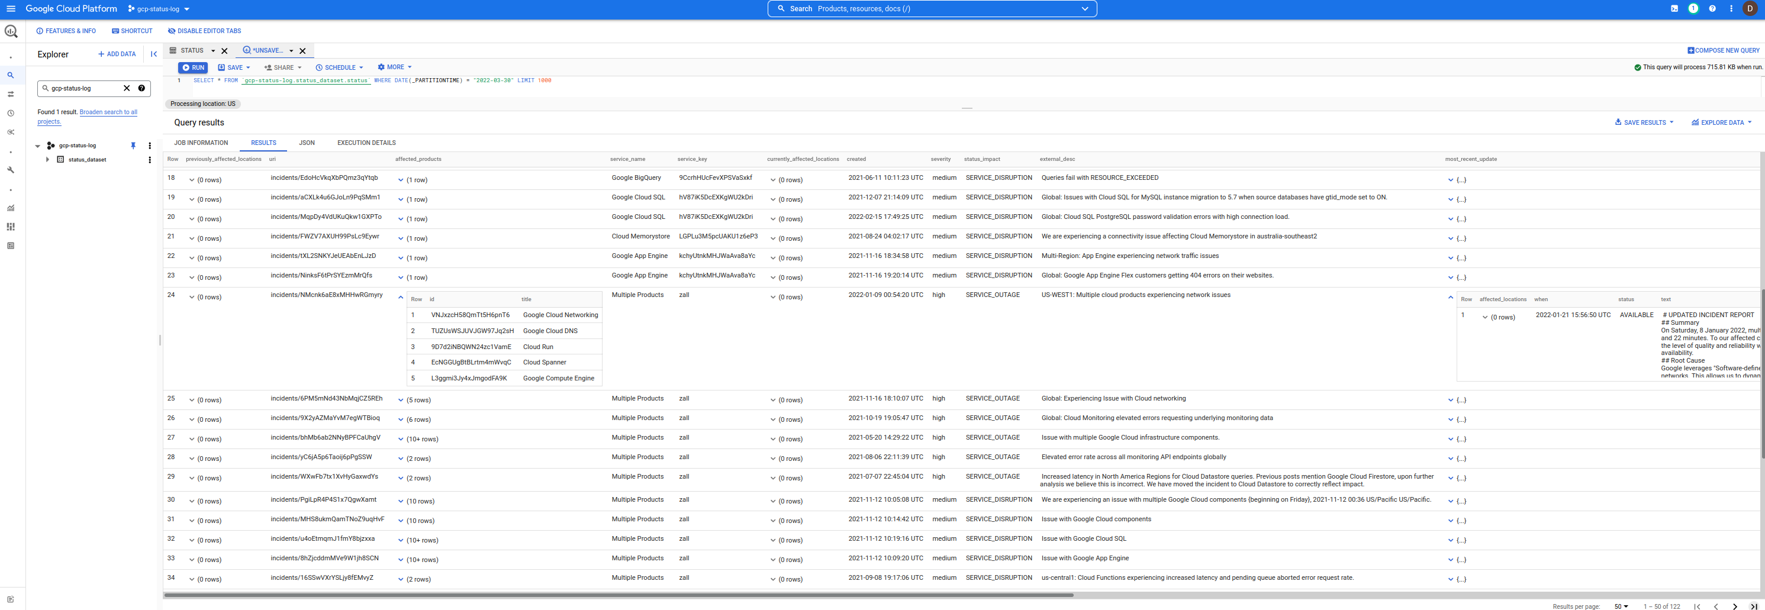
Task: Unpin the gcp-status-log project
Action: point(133,146)
